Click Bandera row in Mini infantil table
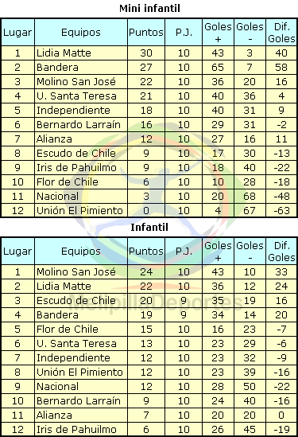This screenshot has width=298, height=437. 149,67
